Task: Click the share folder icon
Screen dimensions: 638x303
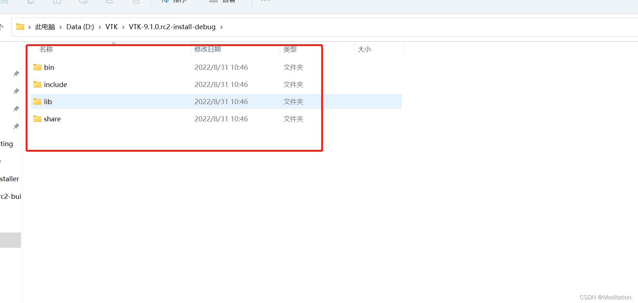Action: point(37,118)
